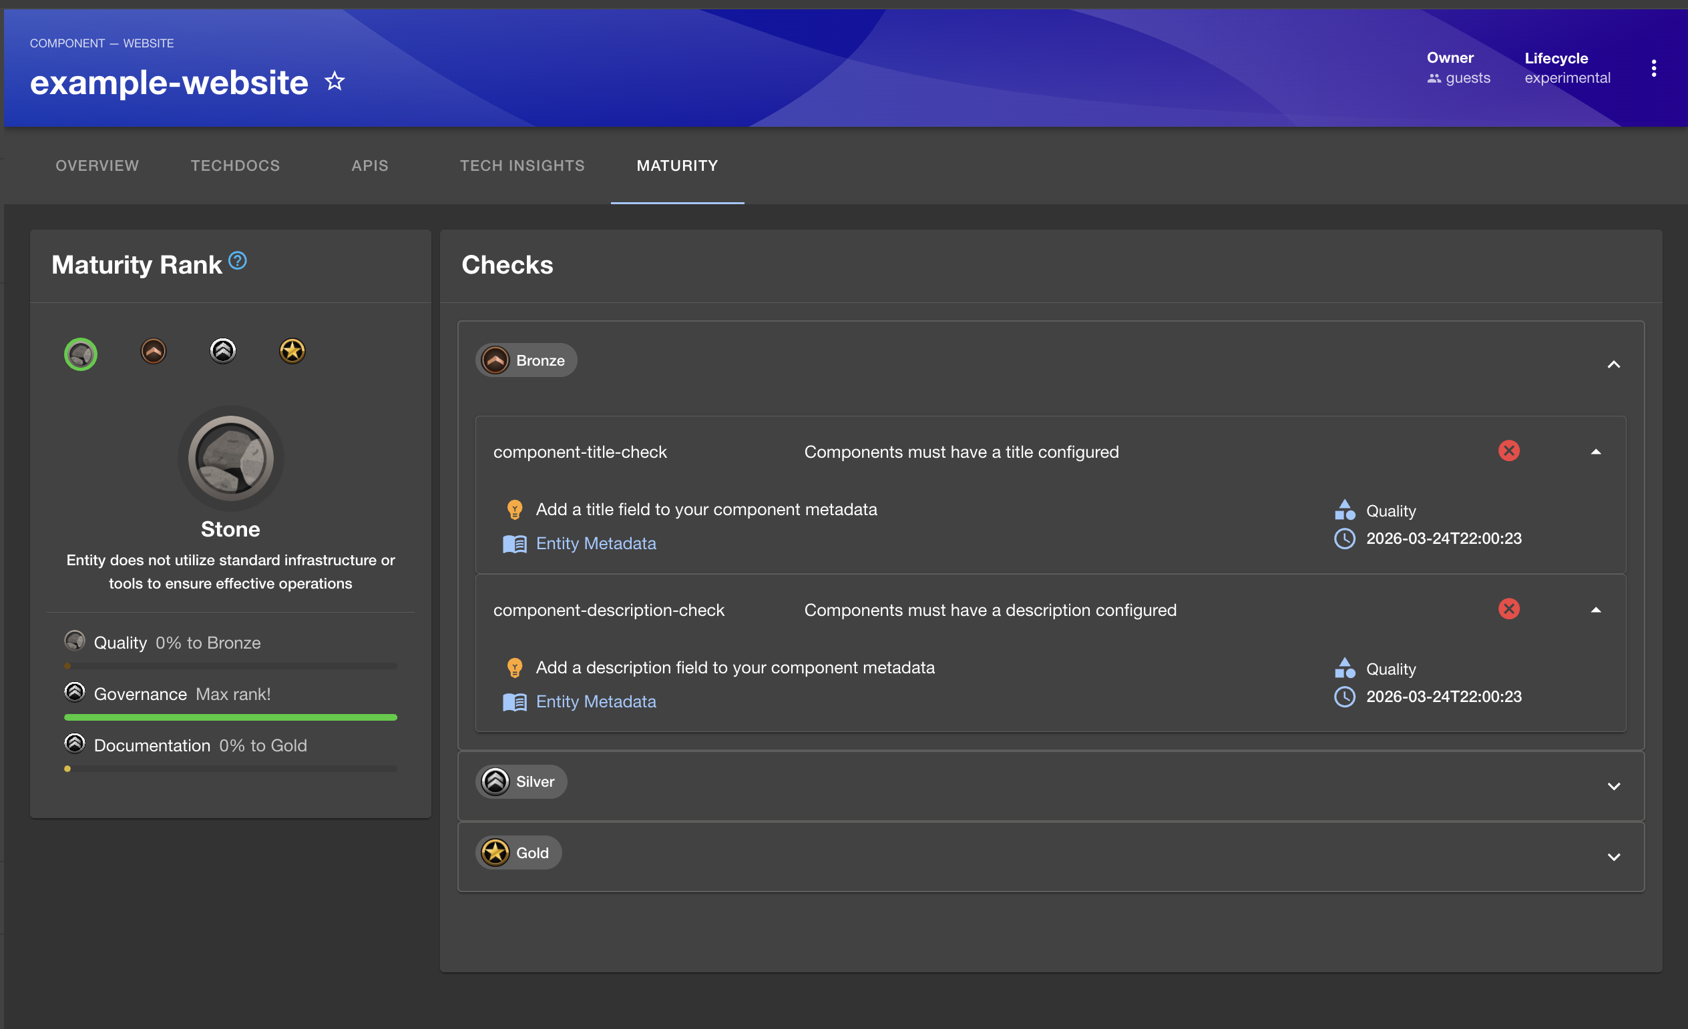Click the clock icon next to the title-check timestamp
The image size is (1688, 1029).
[1345, 538]
